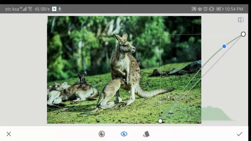
Task: Tap the blue screenshot notification icon
Action: tap(54, 9)
